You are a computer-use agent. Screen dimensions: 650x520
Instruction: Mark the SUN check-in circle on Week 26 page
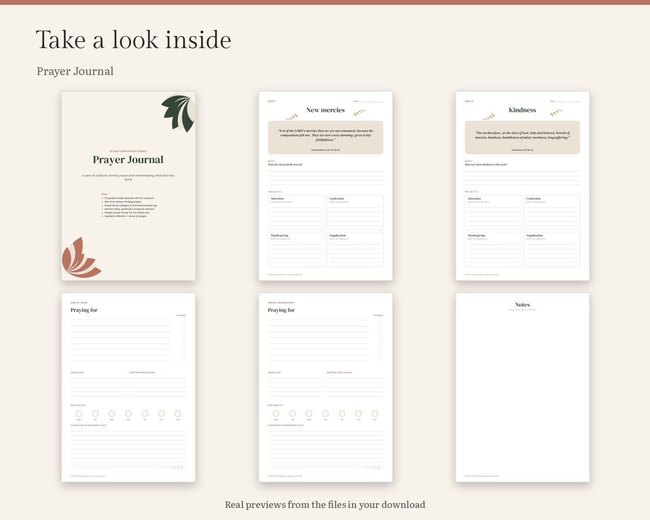click(178, 414)
